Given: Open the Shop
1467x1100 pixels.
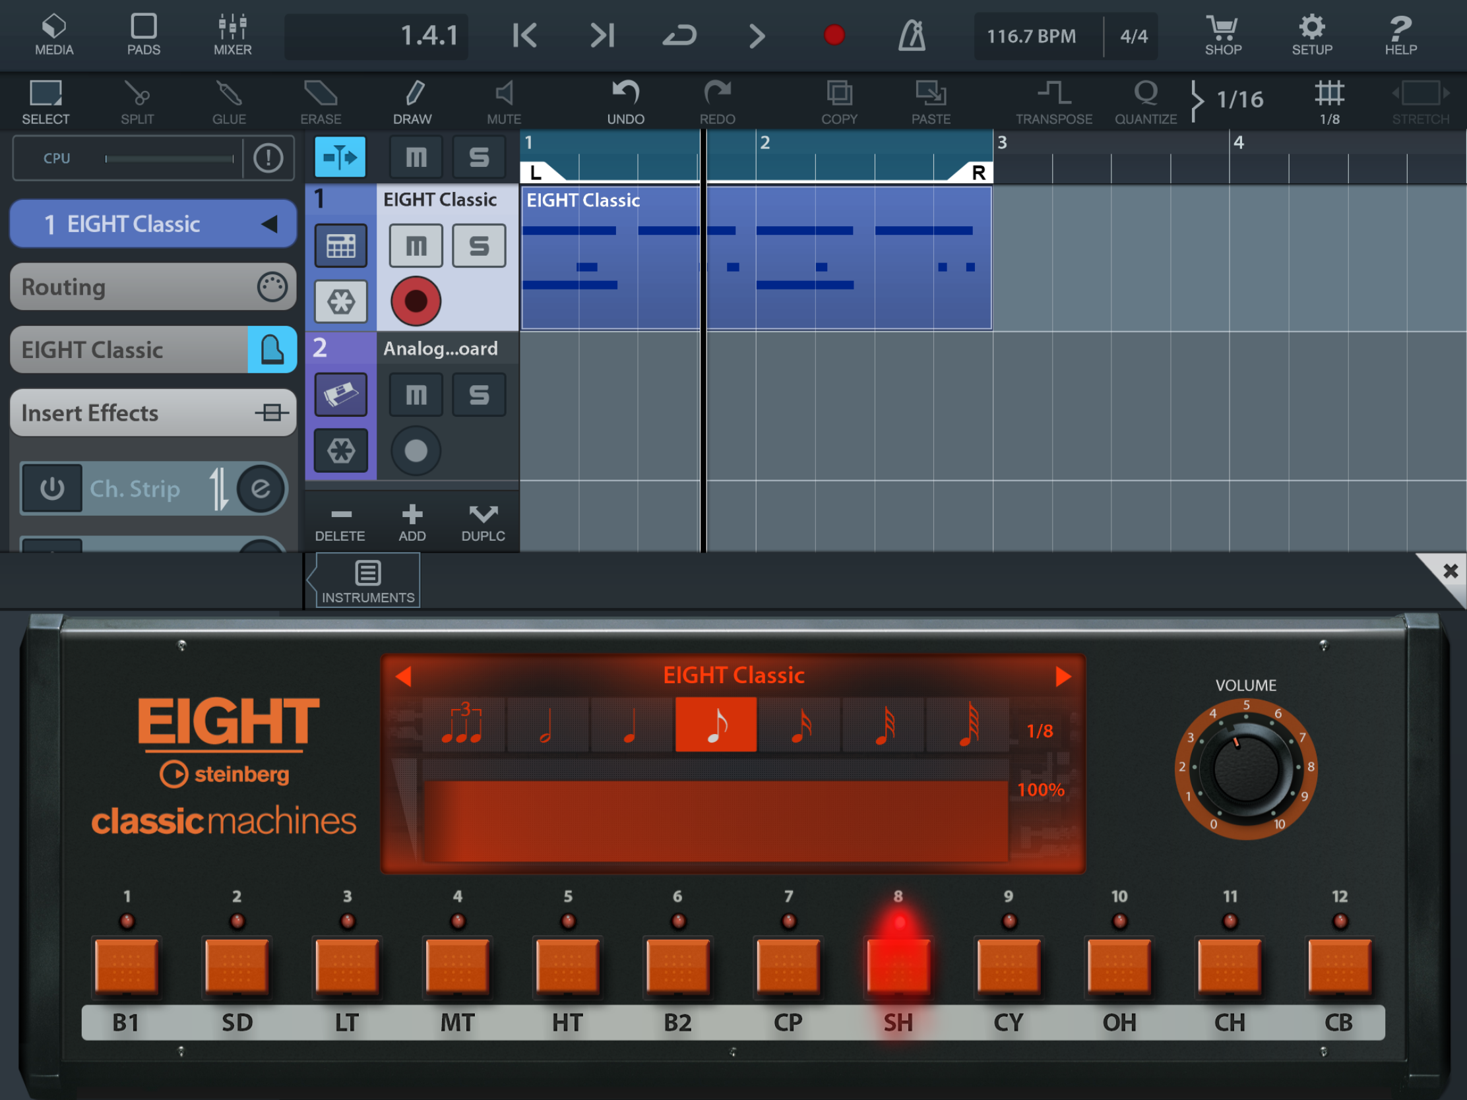Looking at the screenshot, I should pos(1223,35).
